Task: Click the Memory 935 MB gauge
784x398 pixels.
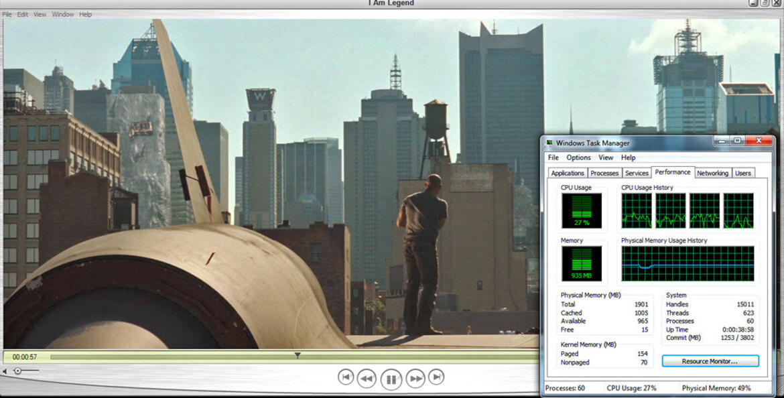Action: click(582, 263)
